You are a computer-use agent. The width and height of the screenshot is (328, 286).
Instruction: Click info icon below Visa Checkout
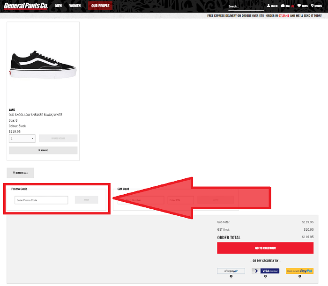point(265,276)
